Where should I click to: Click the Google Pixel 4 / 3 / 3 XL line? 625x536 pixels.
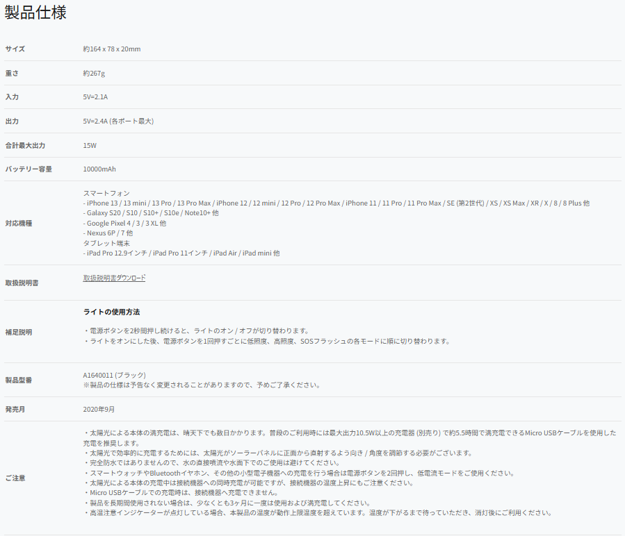click(124, 224)
